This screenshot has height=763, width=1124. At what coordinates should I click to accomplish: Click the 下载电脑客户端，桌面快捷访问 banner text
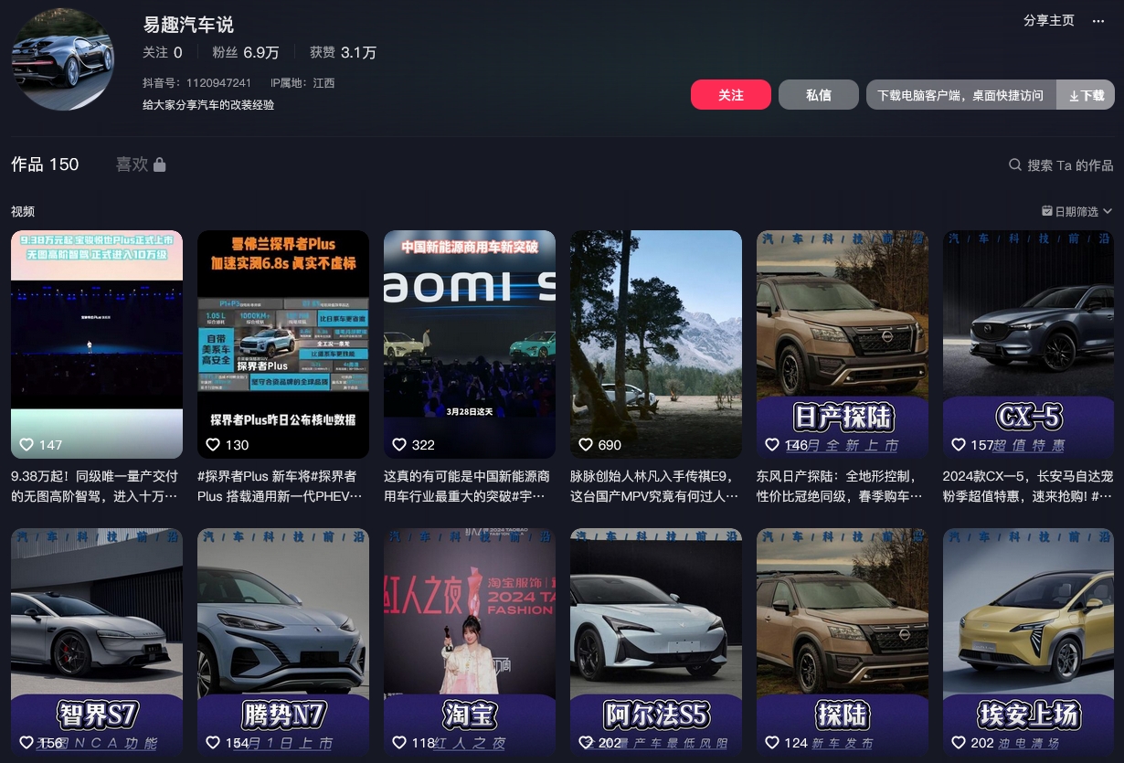960,95
